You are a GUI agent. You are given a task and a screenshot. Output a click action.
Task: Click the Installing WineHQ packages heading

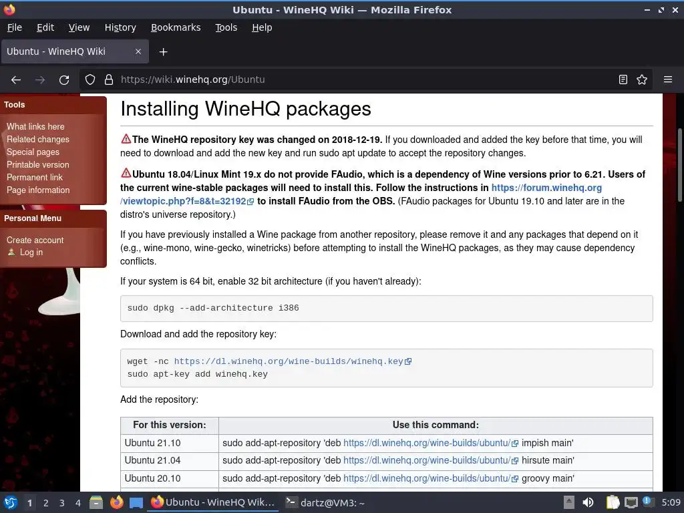point(246,109)
